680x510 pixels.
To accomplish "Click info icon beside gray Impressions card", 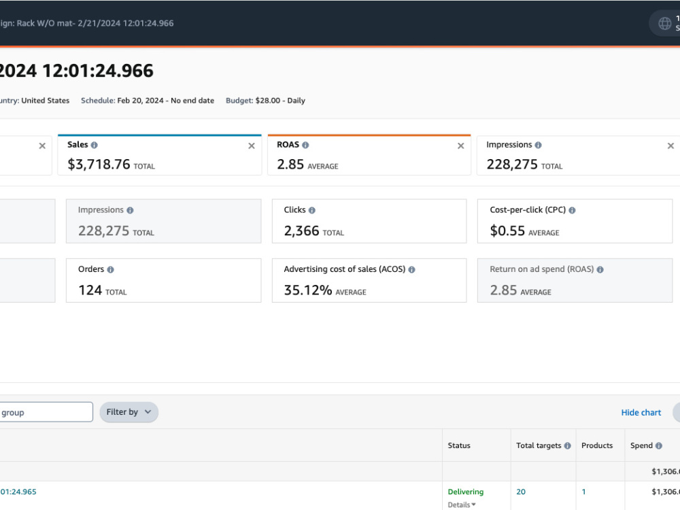I will (x=130, y=210).
